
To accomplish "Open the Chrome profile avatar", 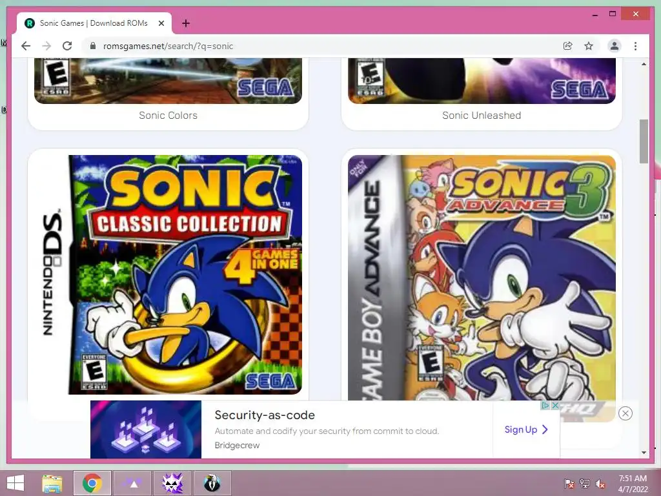I will pos(615,46).
